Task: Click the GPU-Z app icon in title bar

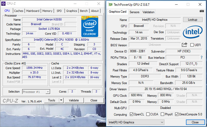Action: pyautogui.click(x=110, y=5)
